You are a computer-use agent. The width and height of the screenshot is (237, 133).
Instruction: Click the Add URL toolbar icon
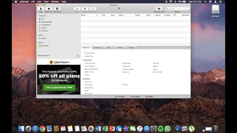tap(49, 9)
